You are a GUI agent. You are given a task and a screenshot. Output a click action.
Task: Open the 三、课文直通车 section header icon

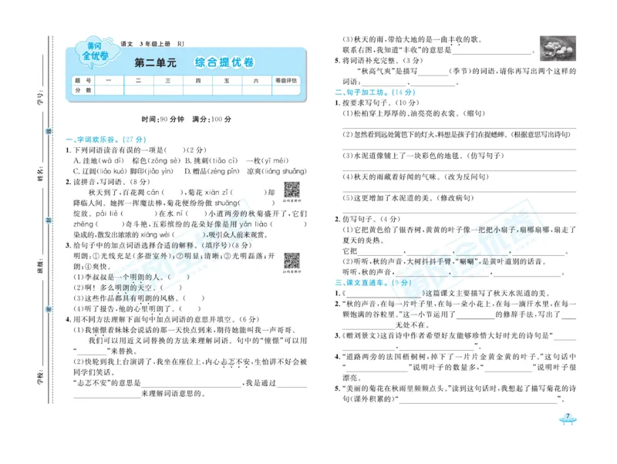355,283
